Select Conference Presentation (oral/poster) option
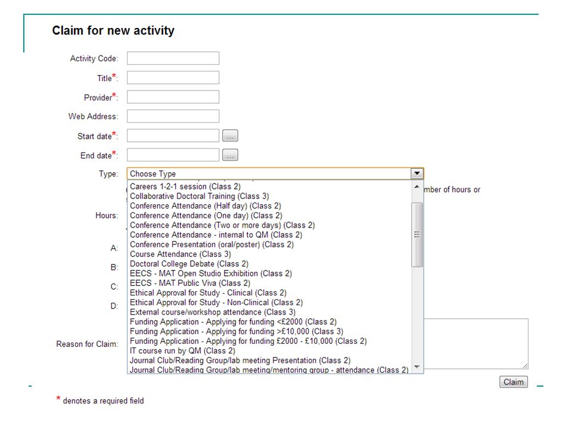 point(269,244)
